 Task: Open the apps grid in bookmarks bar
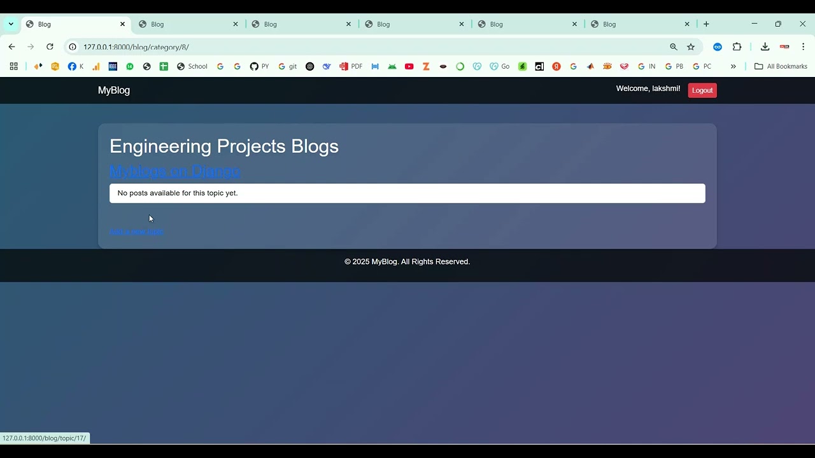pos(13,66)
